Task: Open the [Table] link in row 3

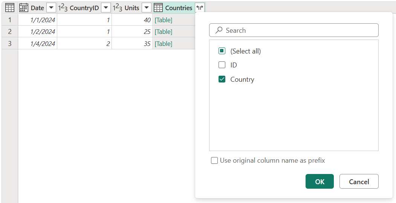Action: [163, 44]
